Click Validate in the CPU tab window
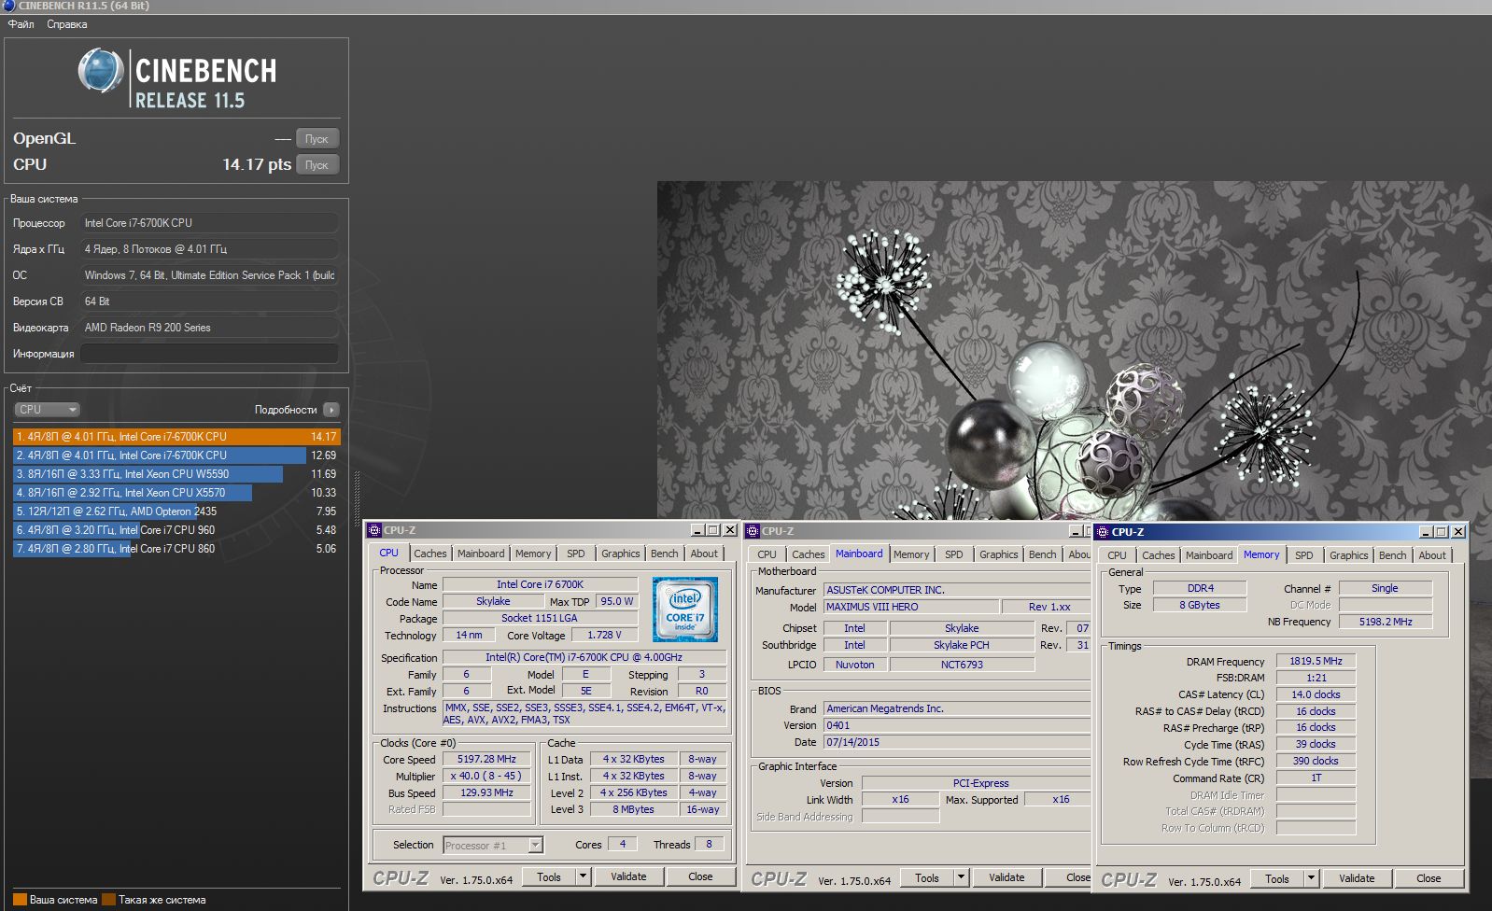 (x=628, y=876)
